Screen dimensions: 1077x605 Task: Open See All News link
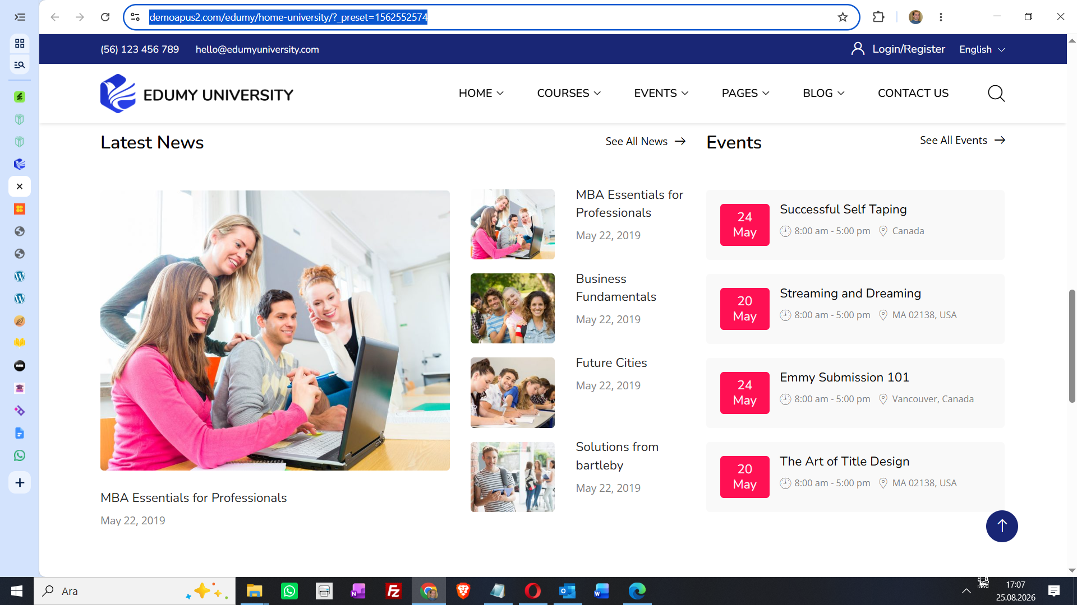click(646, 141)
